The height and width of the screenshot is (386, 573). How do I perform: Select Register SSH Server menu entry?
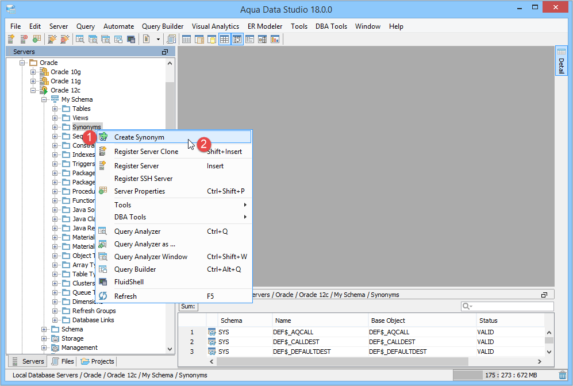tap(174, 179)
